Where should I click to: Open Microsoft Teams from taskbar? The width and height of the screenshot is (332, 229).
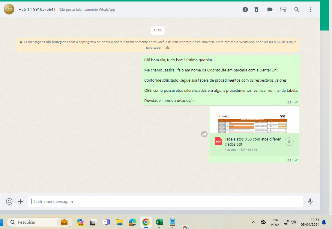[106, 222]
